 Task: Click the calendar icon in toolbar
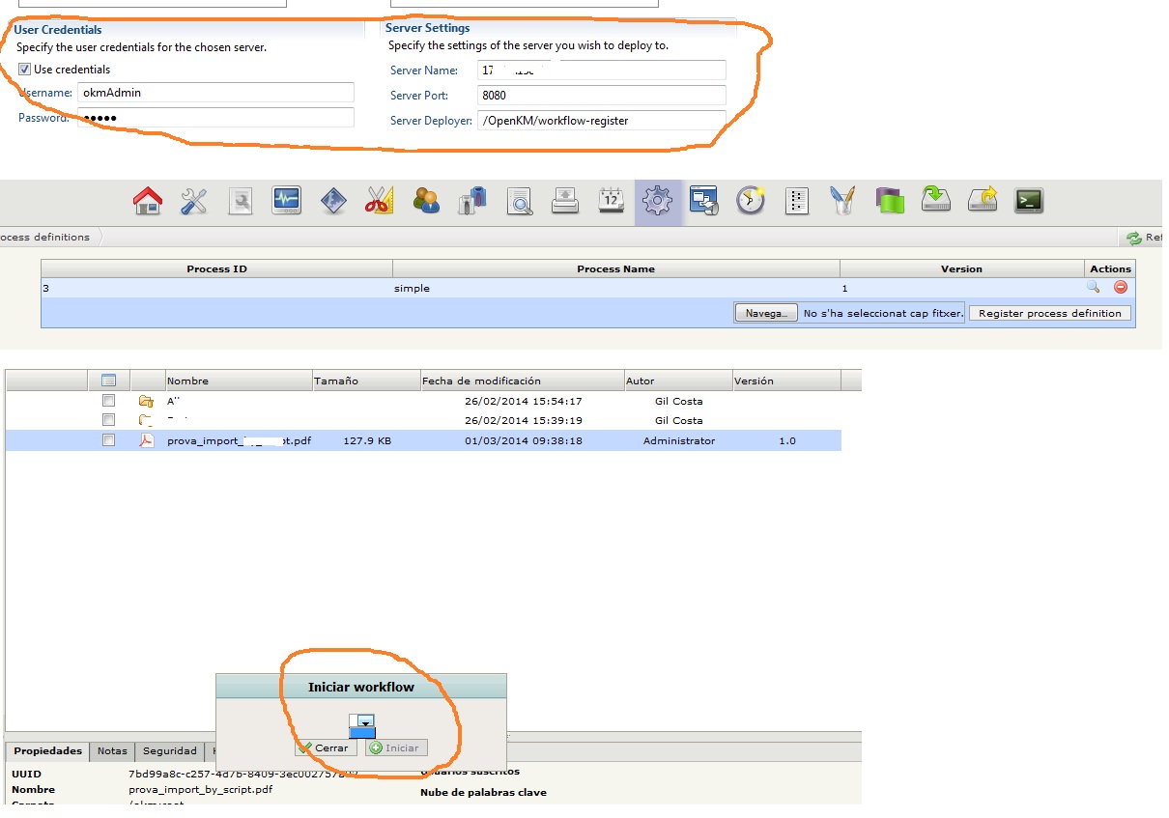point(612,201)
